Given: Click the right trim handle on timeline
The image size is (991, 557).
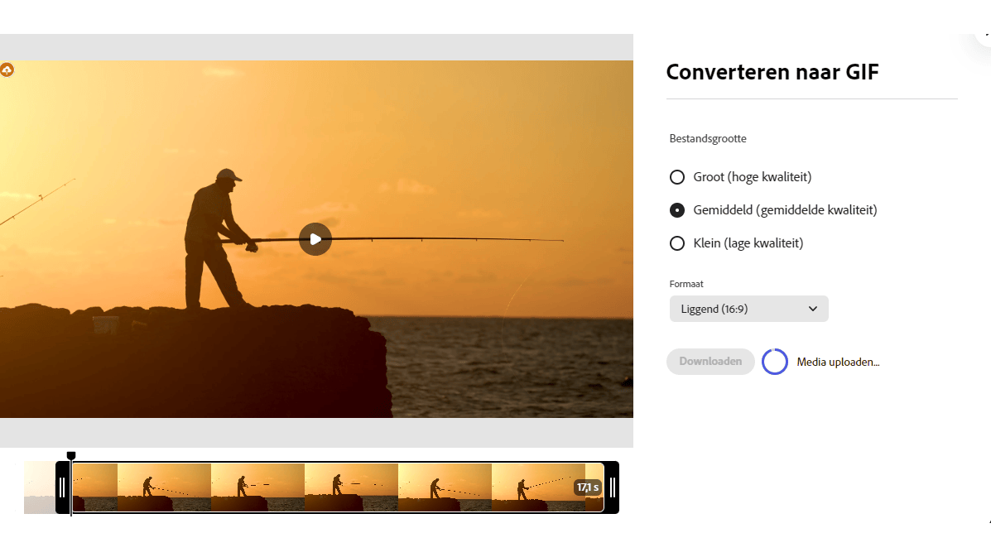Looking at the screenshot, I should [x=612, y=487].
